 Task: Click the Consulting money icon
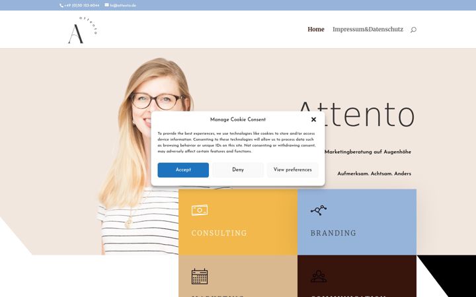coord(200,210)
